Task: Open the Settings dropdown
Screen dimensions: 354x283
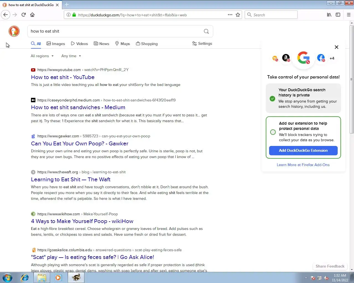Action: (x=202, y=44)
